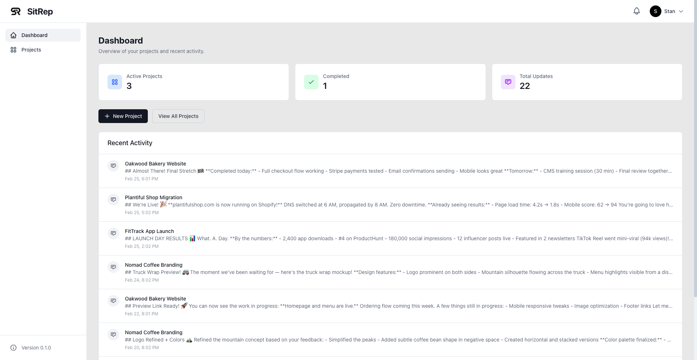Viewport: 697px width, 360px height.
Task: Select Dashboard in the sidebar
Action: click(x=35, y=35)
